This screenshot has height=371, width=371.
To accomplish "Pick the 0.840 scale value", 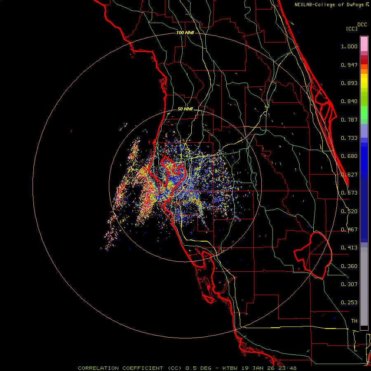I will (x=349, y=101).
